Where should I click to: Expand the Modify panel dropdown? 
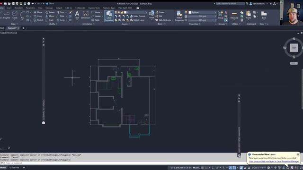pyautogui.click(x=53, y=24)
